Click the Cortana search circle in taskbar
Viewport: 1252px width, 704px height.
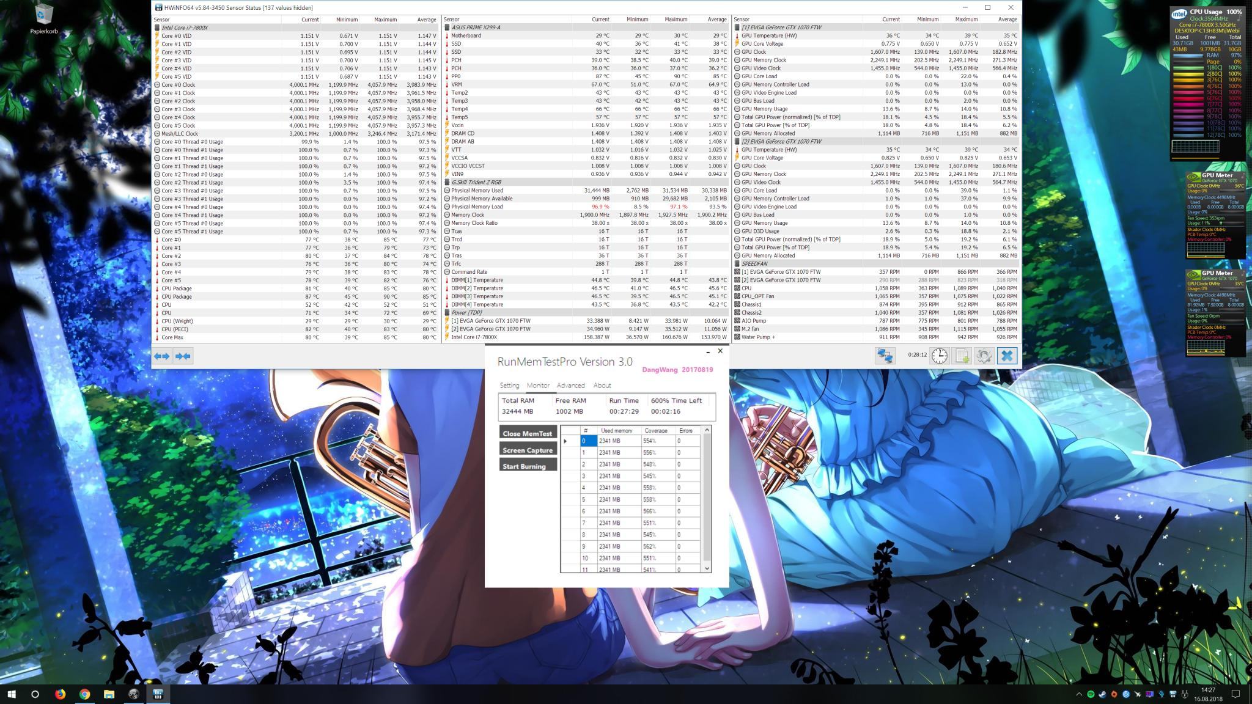35,694
